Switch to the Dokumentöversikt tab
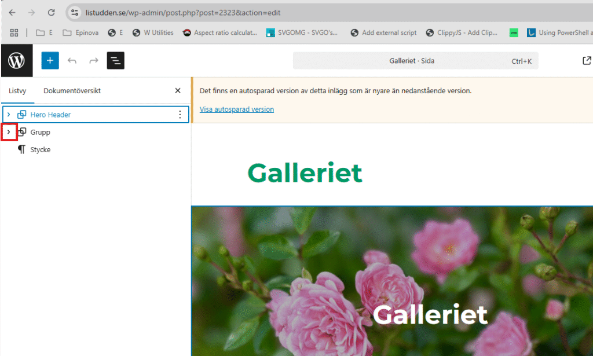593x356 pixels. pyautogui.click(x=72, y=91)
